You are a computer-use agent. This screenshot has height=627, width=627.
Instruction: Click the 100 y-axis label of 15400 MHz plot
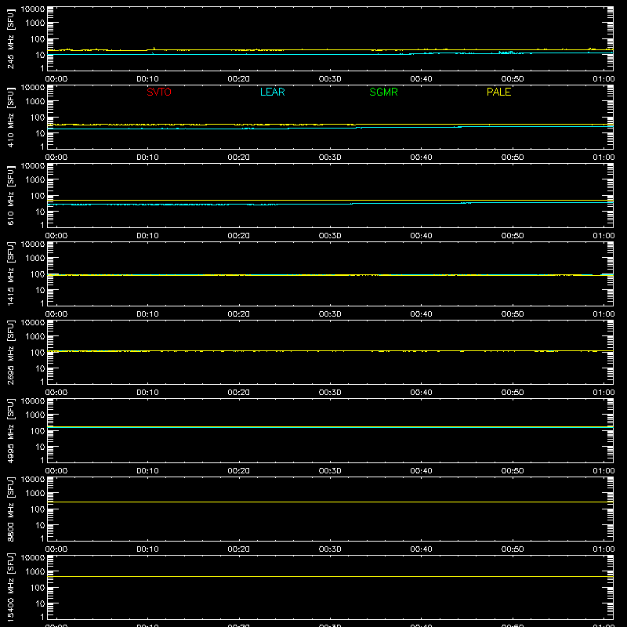pos(38,588)
